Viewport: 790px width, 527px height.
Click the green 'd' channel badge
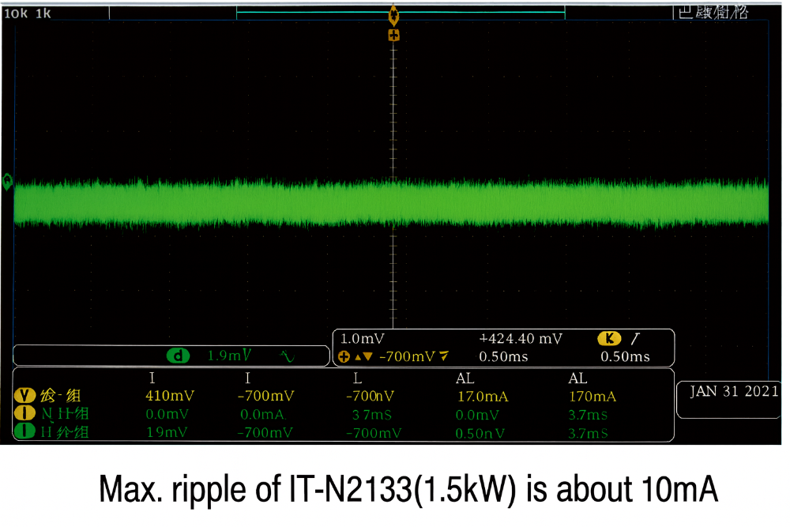tap(179, 356)
